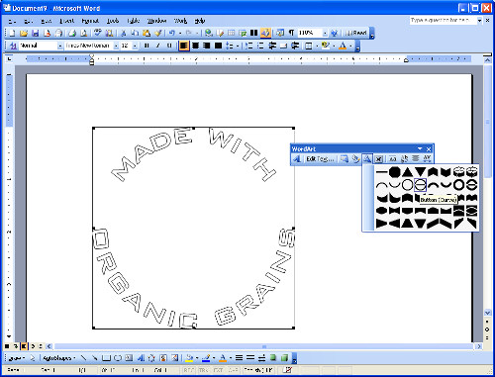The image size is (495, 377).
Task: Click Edit Text on WordArt toolbar
Action: point(320,159)
